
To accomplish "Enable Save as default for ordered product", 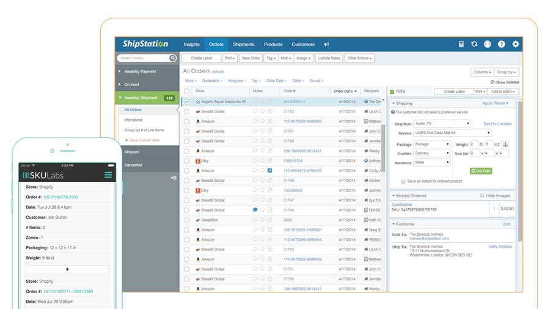I will click(x=403, y=181).
